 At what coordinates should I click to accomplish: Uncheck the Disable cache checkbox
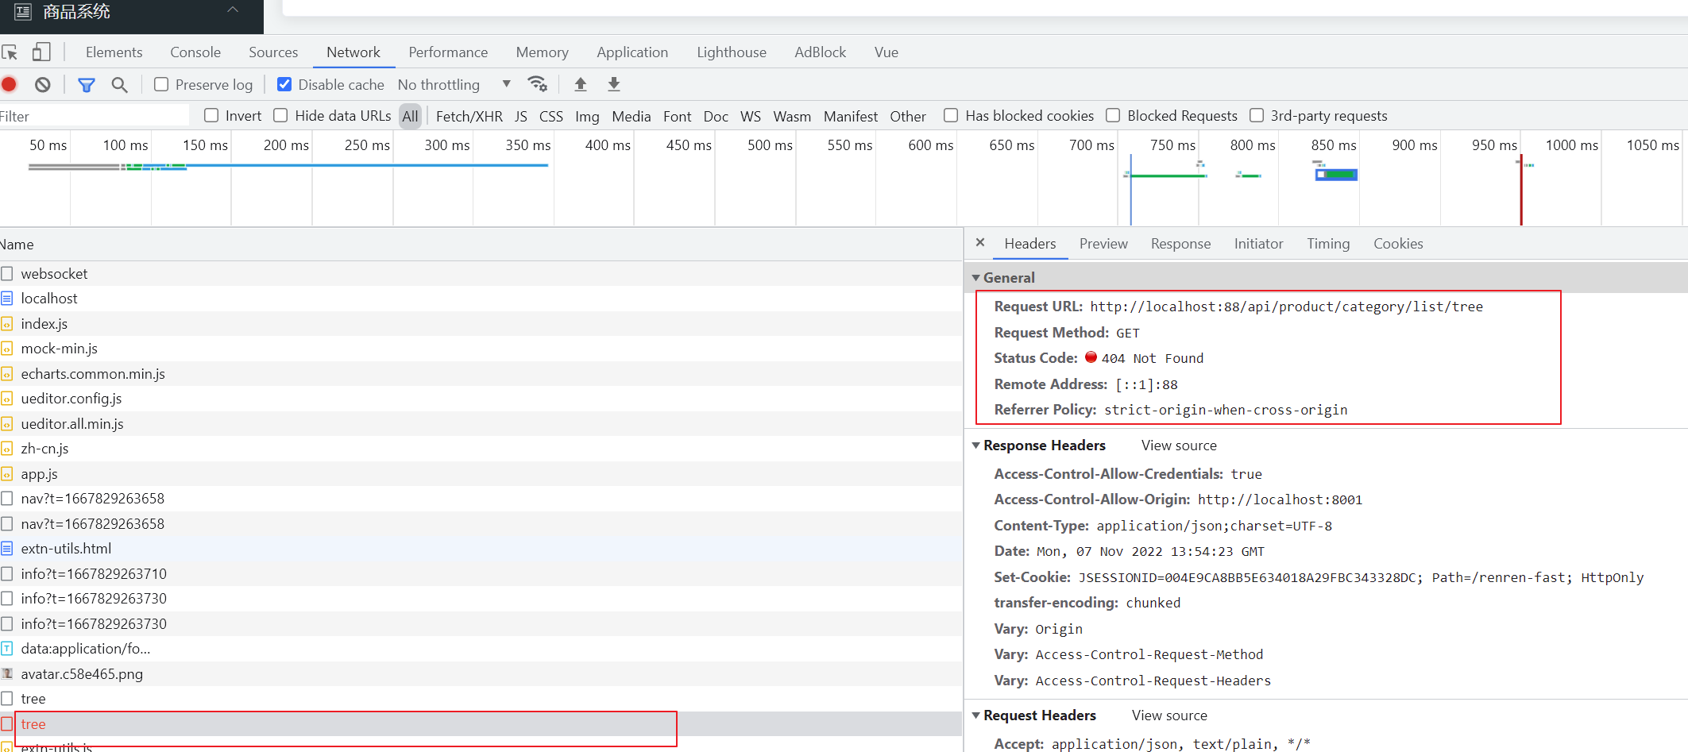[x=284, y=84]
